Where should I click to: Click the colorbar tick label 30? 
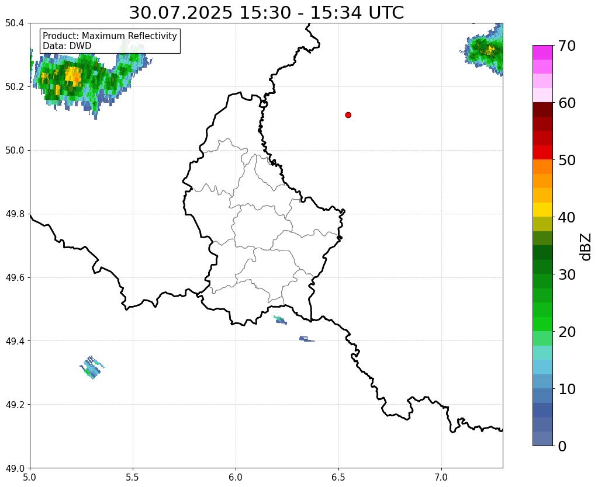pyautogui.click(x=567, y=274)
